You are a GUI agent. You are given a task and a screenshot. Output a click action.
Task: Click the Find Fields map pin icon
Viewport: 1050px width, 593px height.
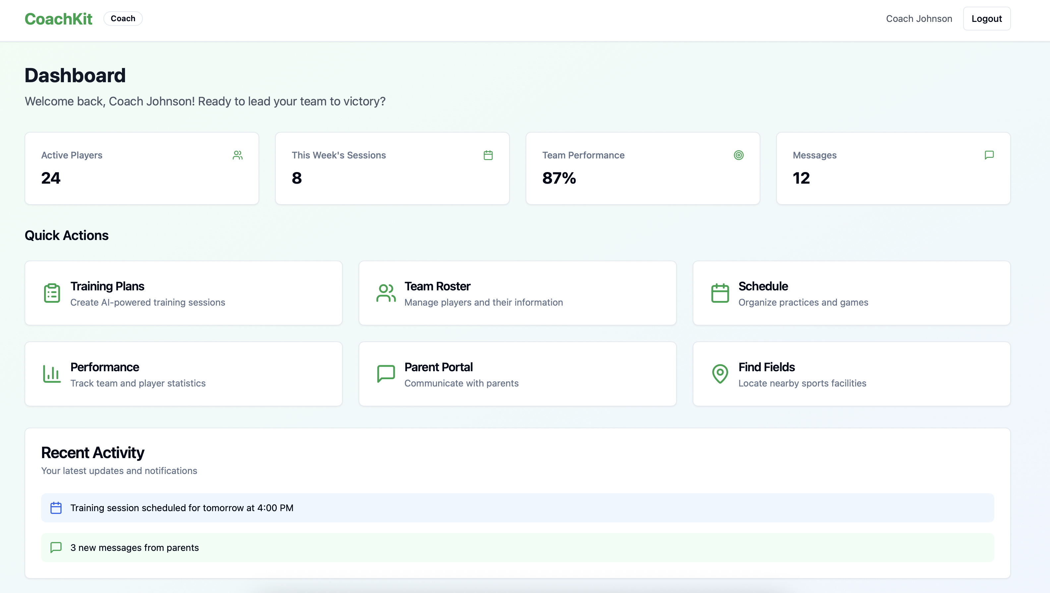click(x=720, y=374)
